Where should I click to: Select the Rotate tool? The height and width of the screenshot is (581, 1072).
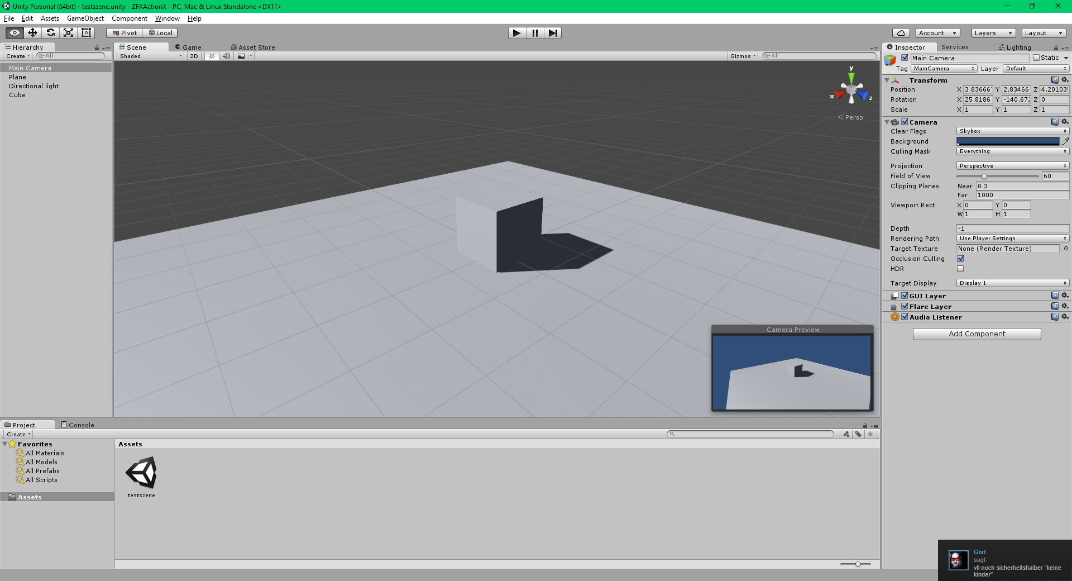50,33
